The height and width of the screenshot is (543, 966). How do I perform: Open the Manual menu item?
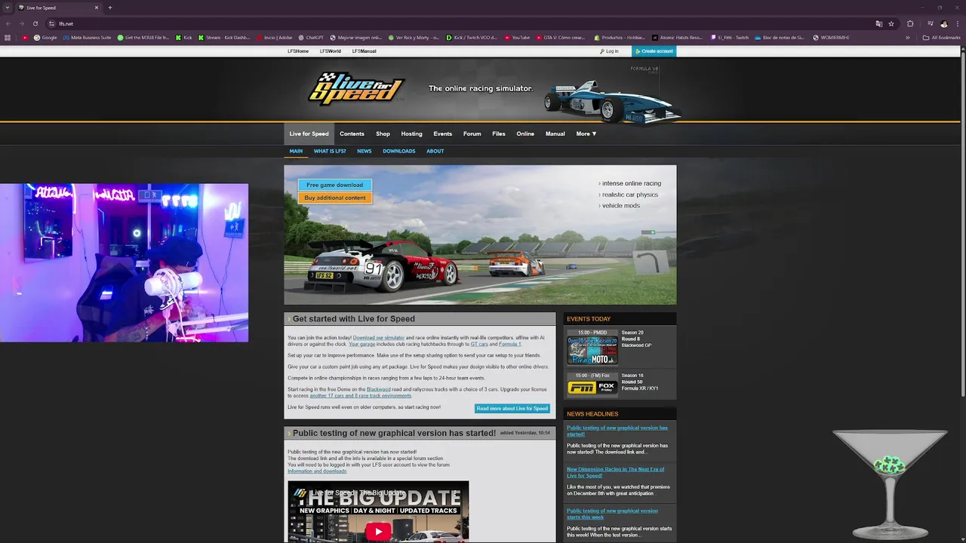[x=555, y=133]
